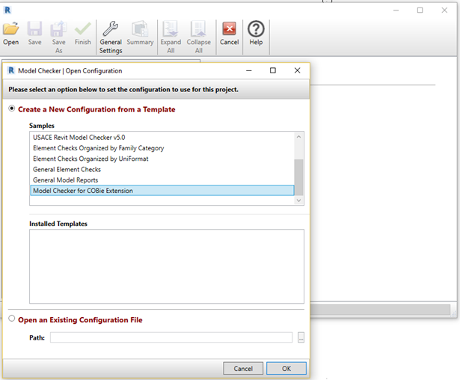Click the OK button in dialog
The width and height of the screenshot is (460, 380).
[286, 368]
